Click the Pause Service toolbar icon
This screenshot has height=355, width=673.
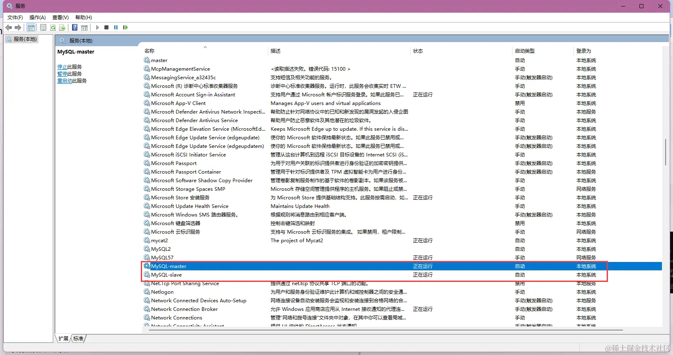point(116,27)
